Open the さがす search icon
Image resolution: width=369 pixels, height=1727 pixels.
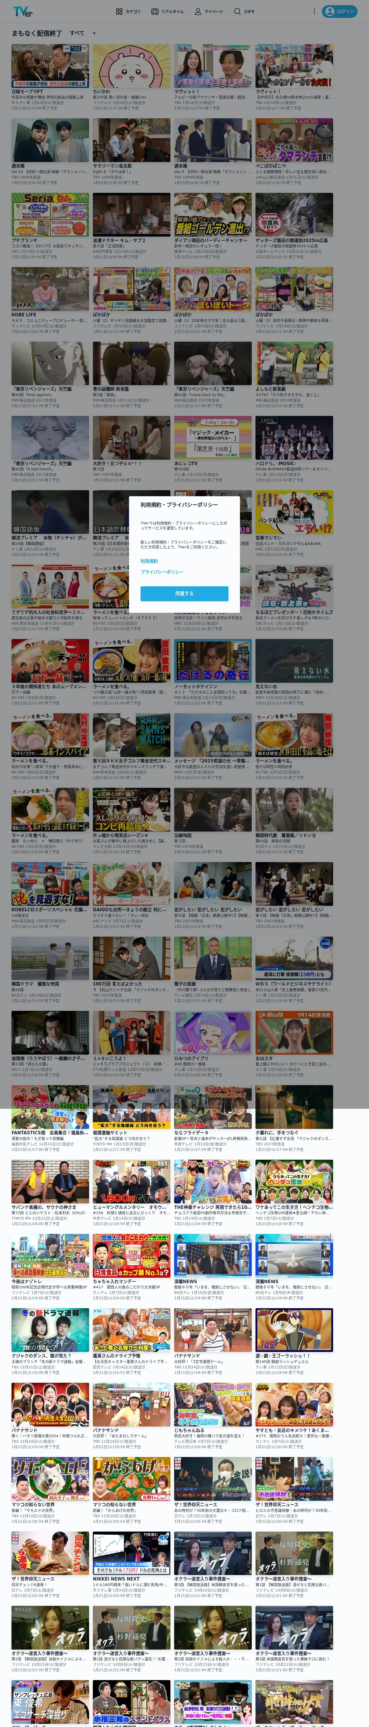[x=237, y=12]
